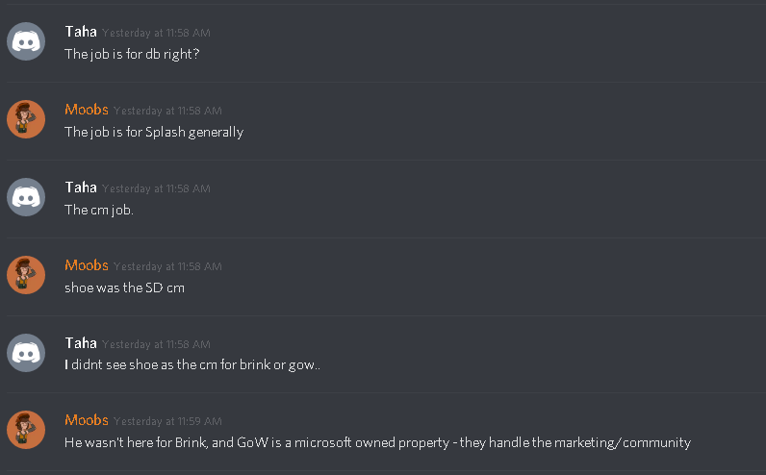Screen dimensions: 766x475
Task: Click the message "He wasn't here for Brink"
Action: [x=377, y=442]
